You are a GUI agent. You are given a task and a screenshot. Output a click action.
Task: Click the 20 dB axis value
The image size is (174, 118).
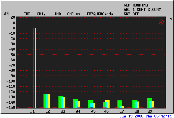click(13, 17)
